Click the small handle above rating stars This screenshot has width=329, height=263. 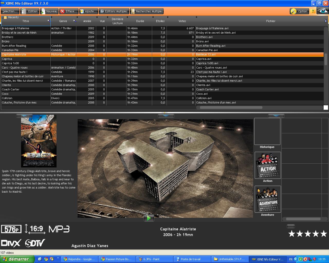[x=291, y=226]
